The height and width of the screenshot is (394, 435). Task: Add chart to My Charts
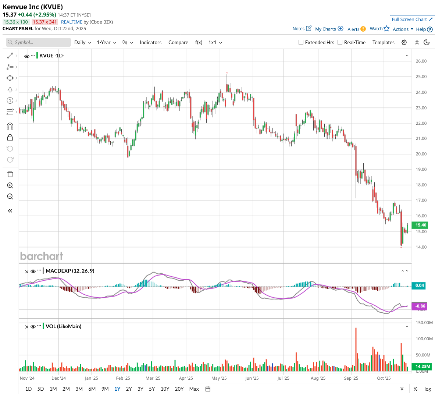point(329,29)
